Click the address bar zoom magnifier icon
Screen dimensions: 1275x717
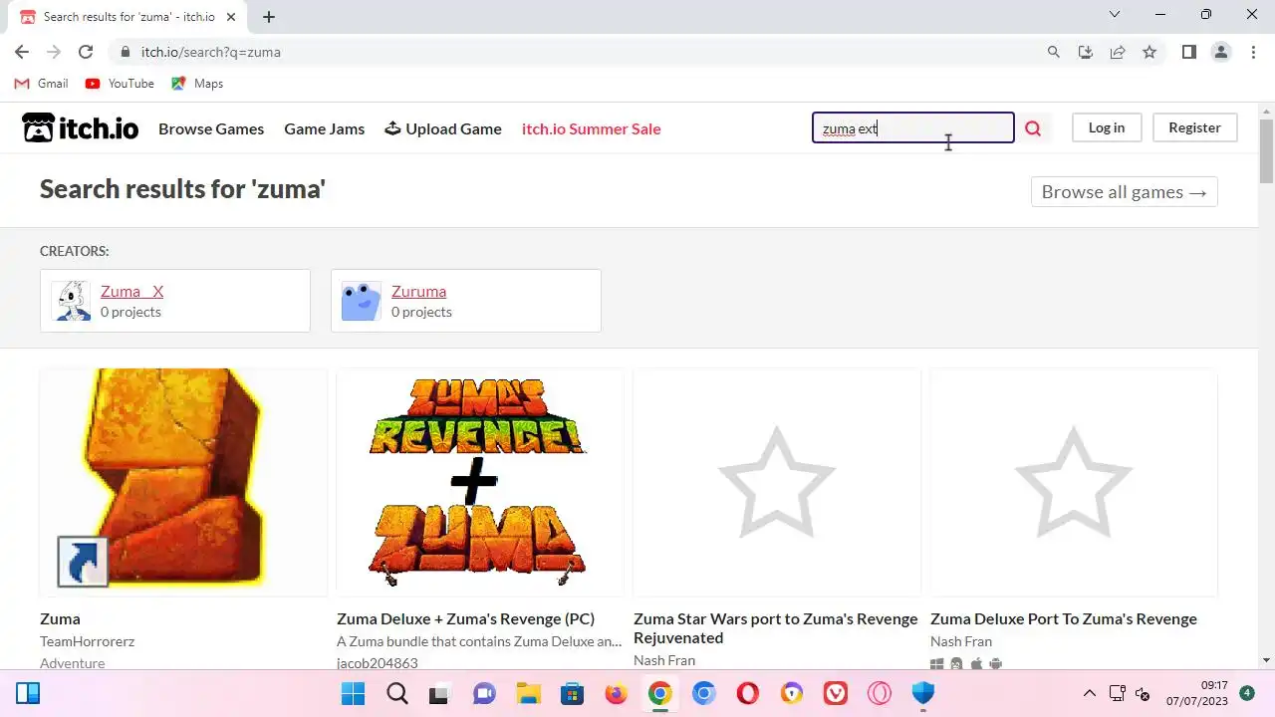coord(1054,52)
